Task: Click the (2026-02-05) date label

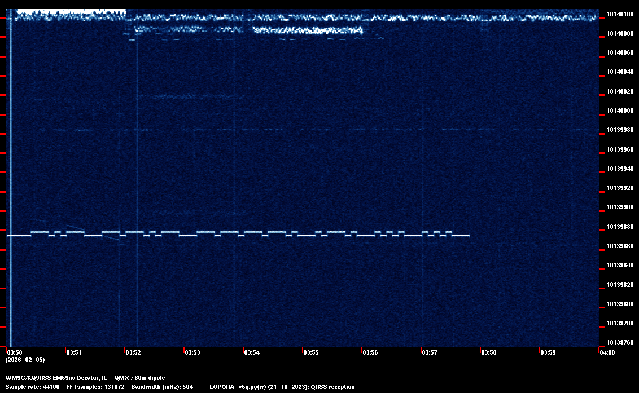Action: (25, 360)
